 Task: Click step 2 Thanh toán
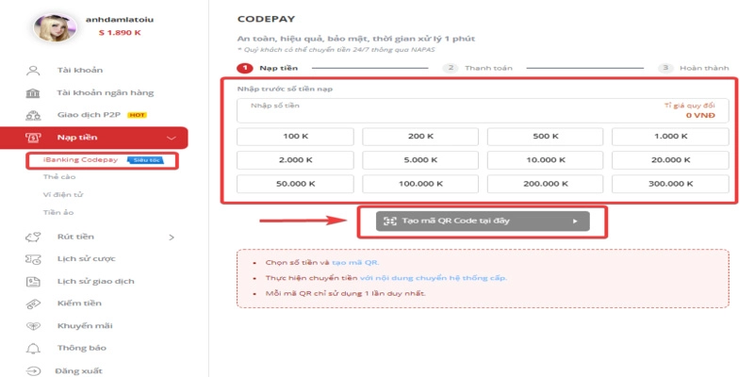coord(478,68)
